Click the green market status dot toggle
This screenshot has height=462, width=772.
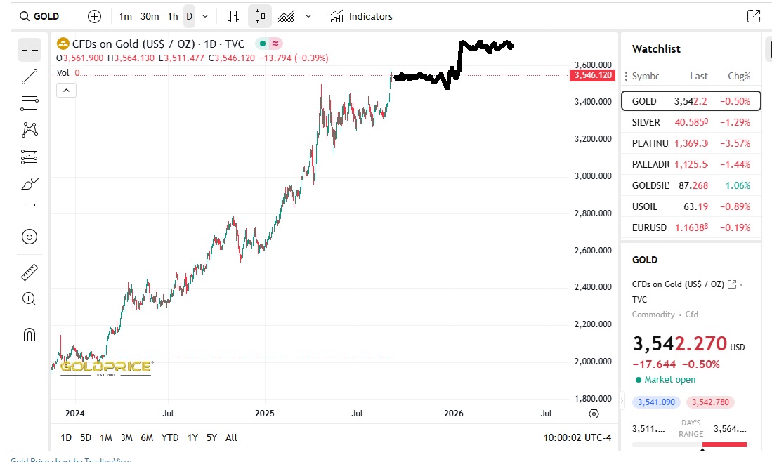pyautogui.click(x=263, y=44)
